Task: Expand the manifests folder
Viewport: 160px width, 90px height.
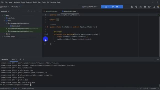Action: [4, 18]
